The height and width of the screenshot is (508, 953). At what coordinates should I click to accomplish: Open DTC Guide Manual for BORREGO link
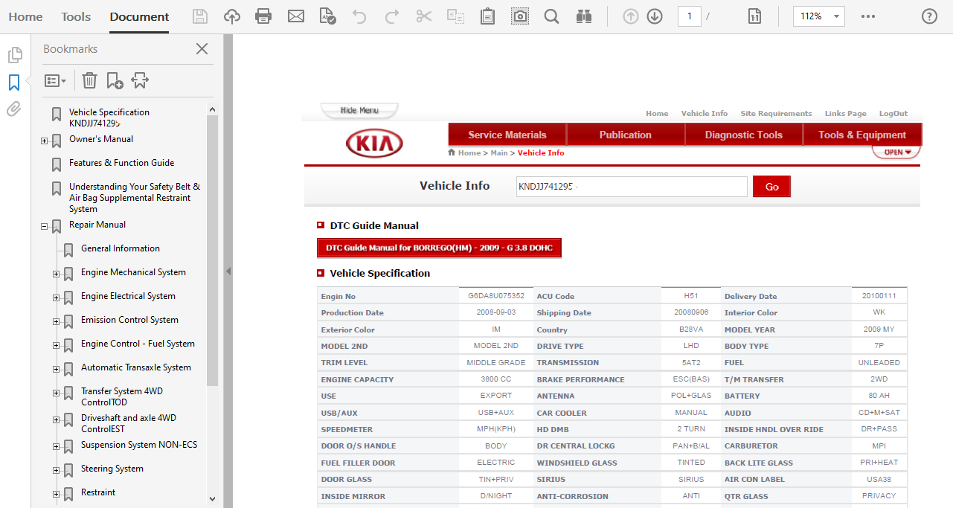[439, 248]
